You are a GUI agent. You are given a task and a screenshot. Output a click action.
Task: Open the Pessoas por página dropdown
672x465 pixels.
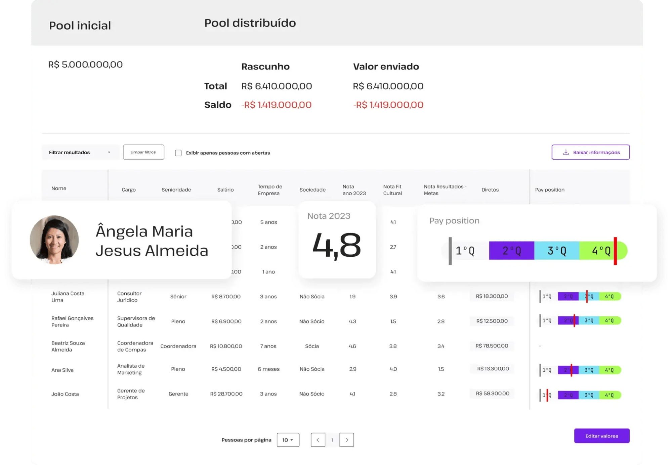click(288, 440)
